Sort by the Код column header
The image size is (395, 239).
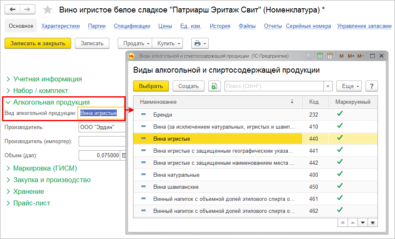coord(316,102)
